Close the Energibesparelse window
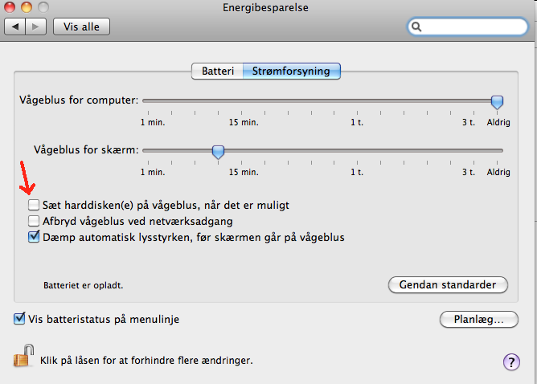 coord(10,7)
